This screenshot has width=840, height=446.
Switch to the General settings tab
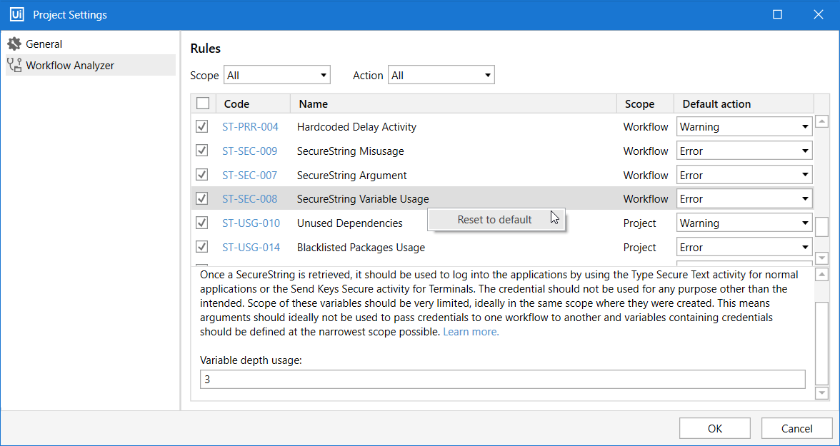pos(44,44)
